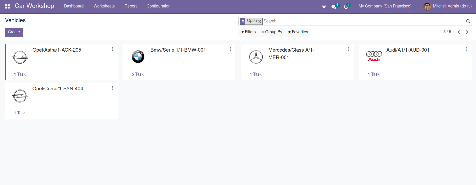Open kebab menu on Opel/Astra card

[x=112, y=49]
